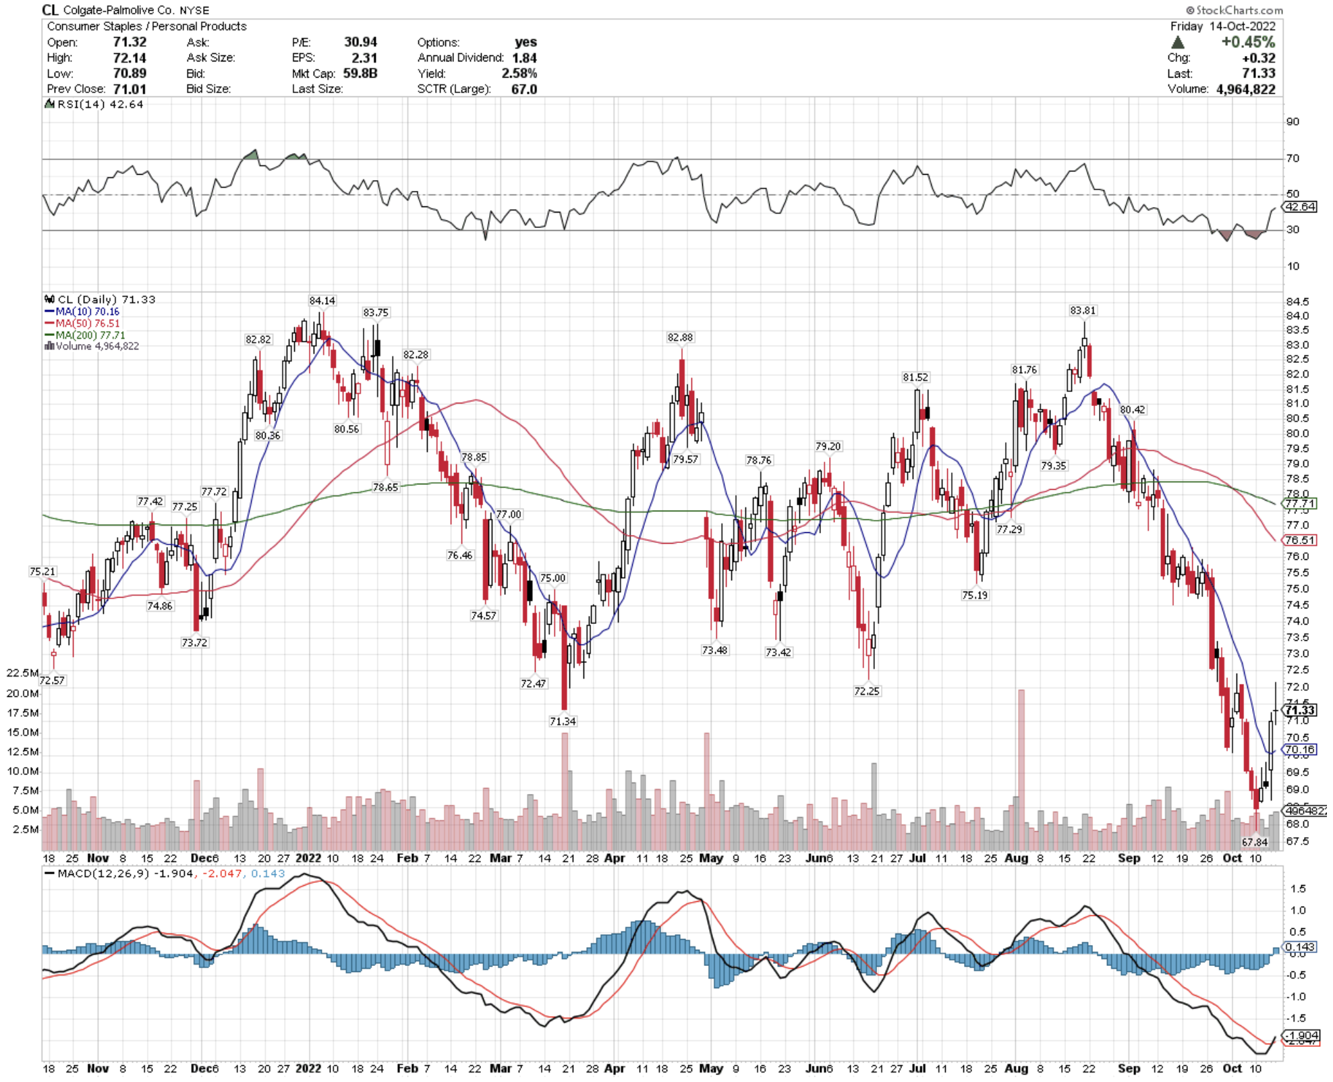Screen dimensions: 1333x1082
Task: Click the Volume legend bar icon
Action: pos(49,346)
